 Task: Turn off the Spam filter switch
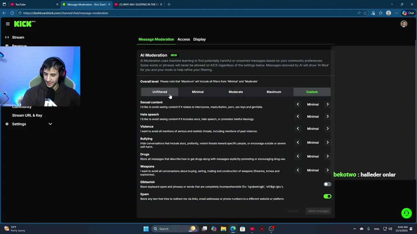point(327,196)
